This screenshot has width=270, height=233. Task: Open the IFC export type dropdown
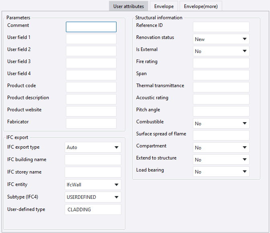(93, 147)
